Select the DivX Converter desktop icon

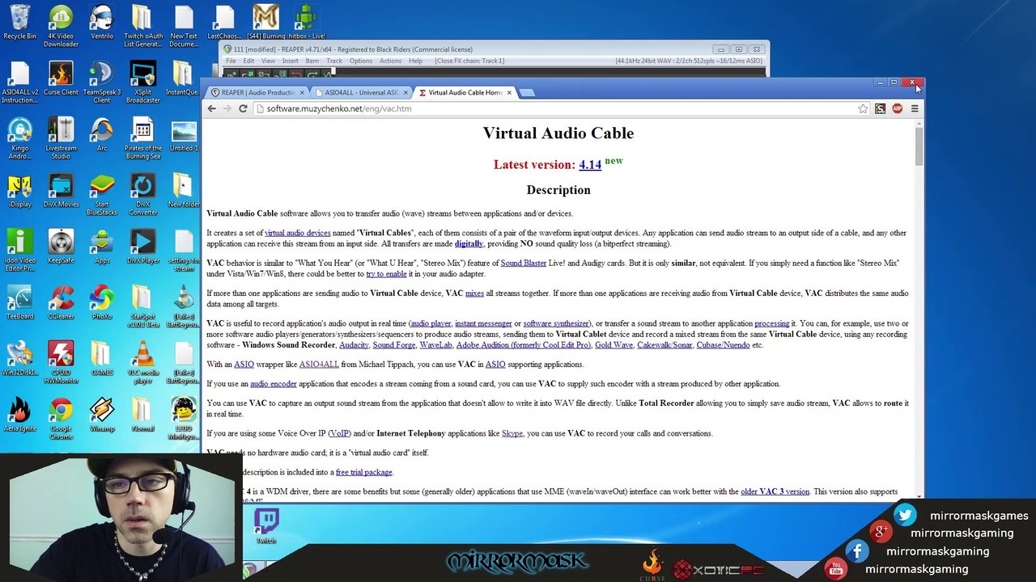pyautogui.click(x=143, y=195)
